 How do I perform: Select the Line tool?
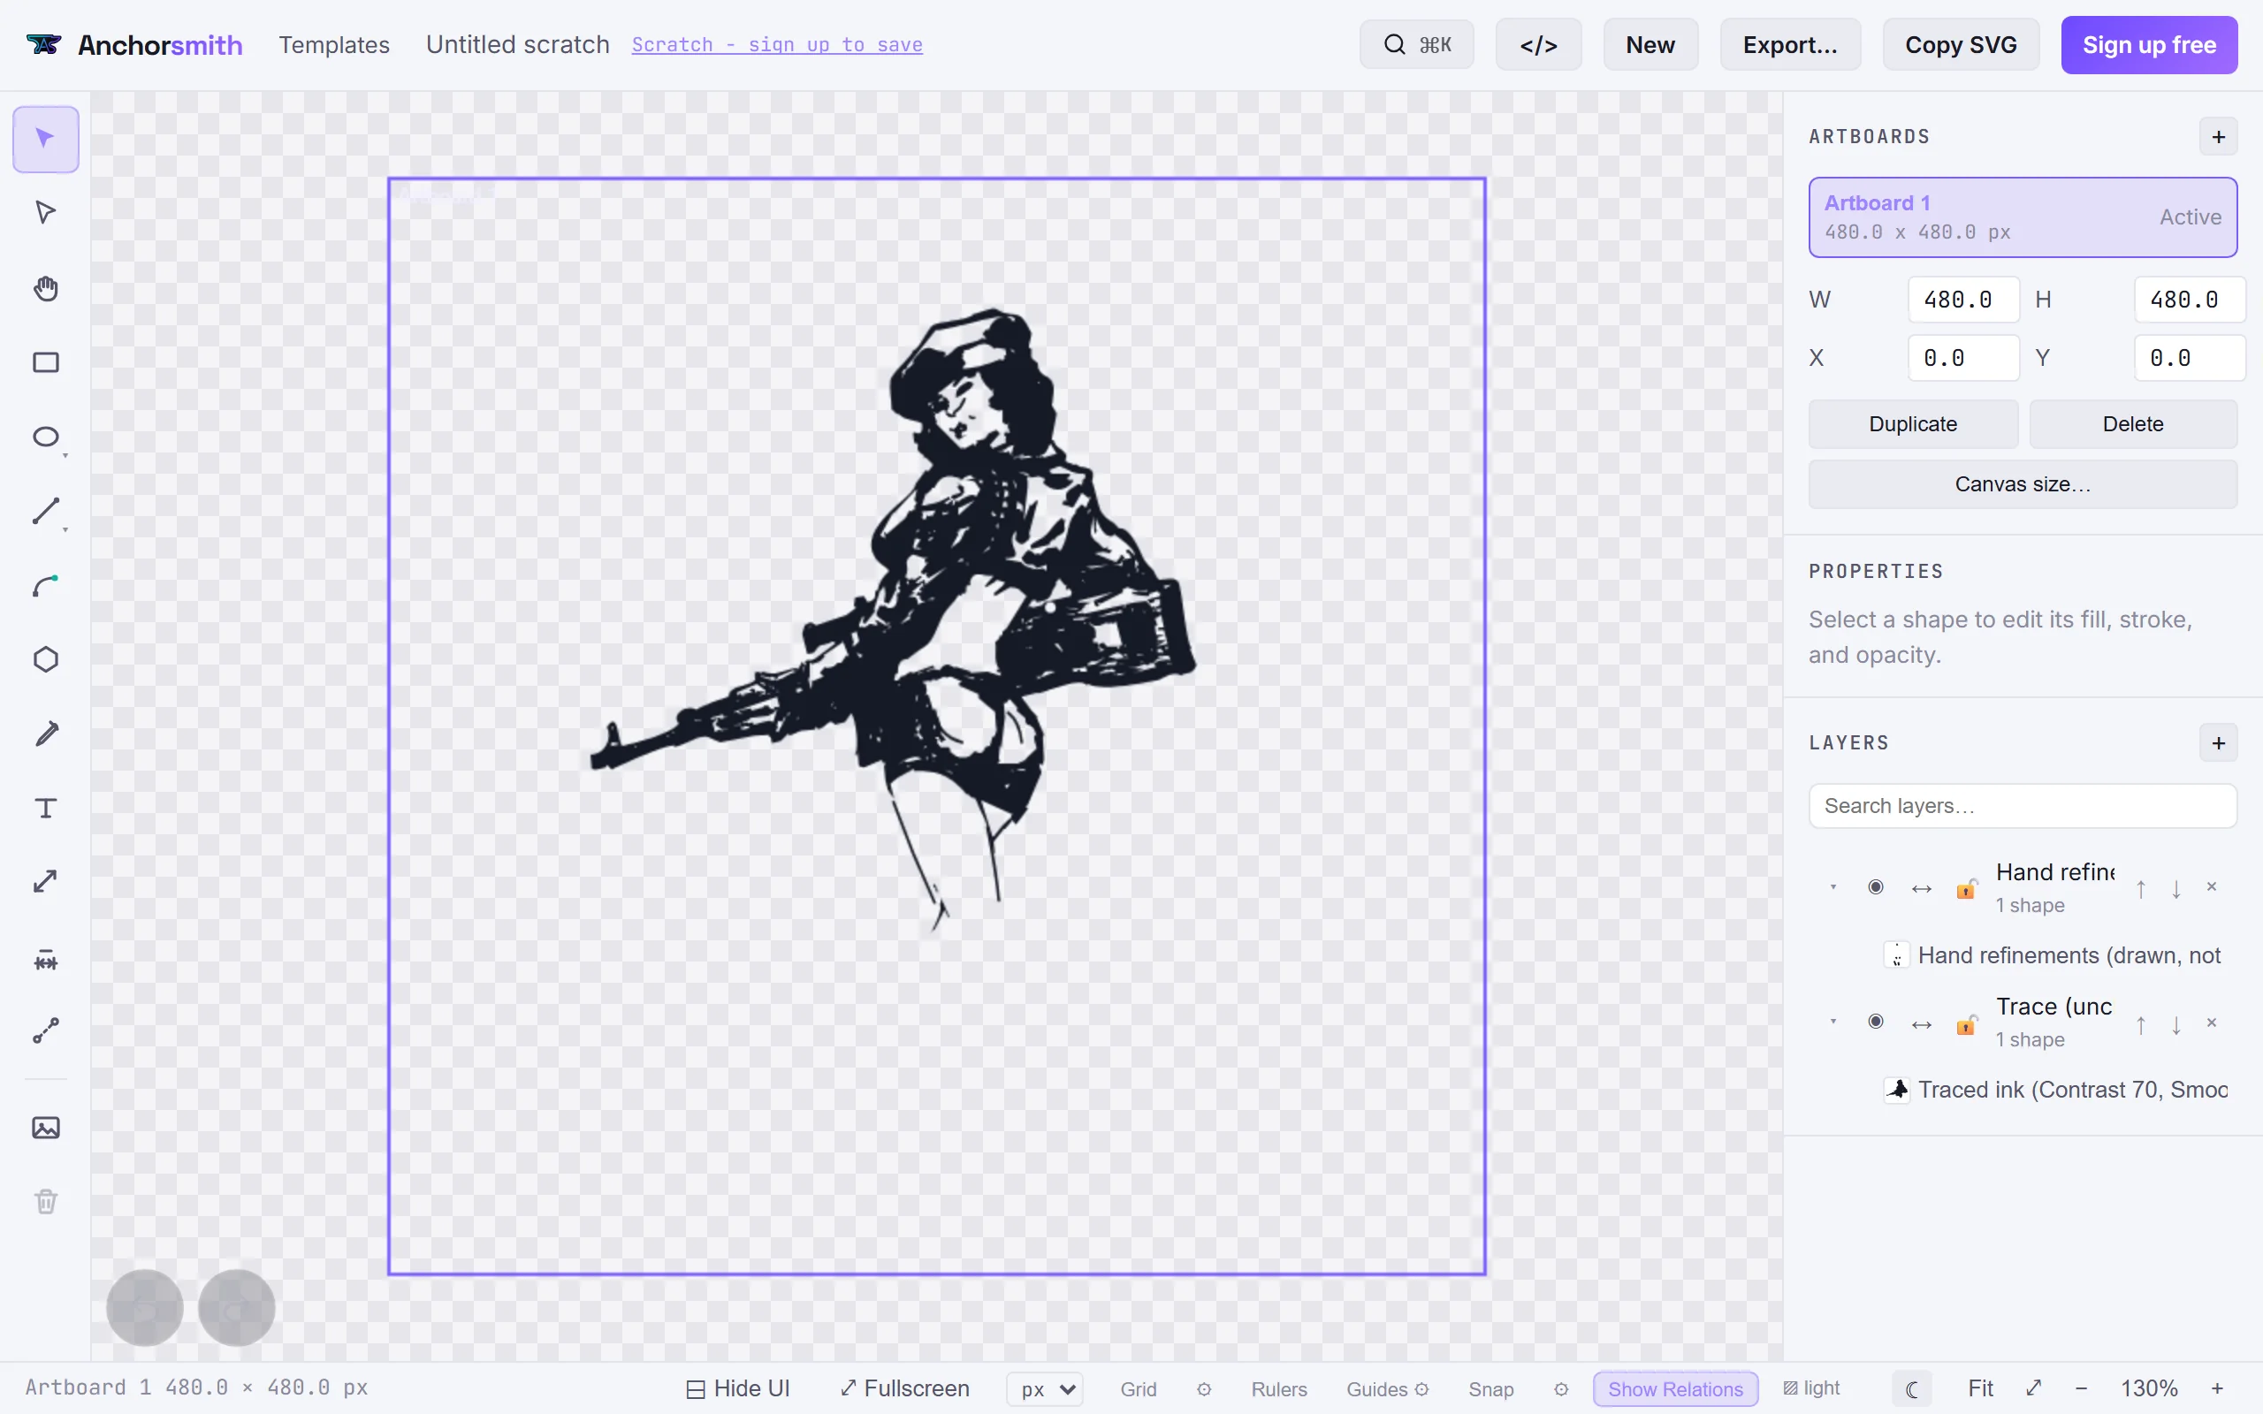click(45, 511)
